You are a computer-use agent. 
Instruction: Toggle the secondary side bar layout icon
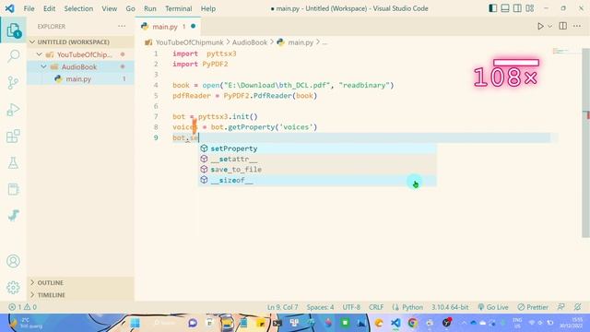point(517,8)
